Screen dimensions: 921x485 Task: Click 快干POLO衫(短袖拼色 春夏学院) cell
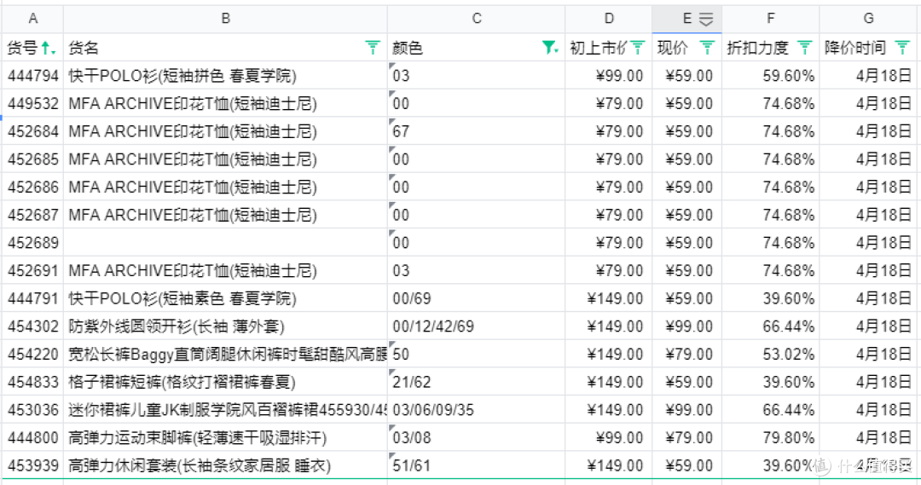[x=225, y=76]
